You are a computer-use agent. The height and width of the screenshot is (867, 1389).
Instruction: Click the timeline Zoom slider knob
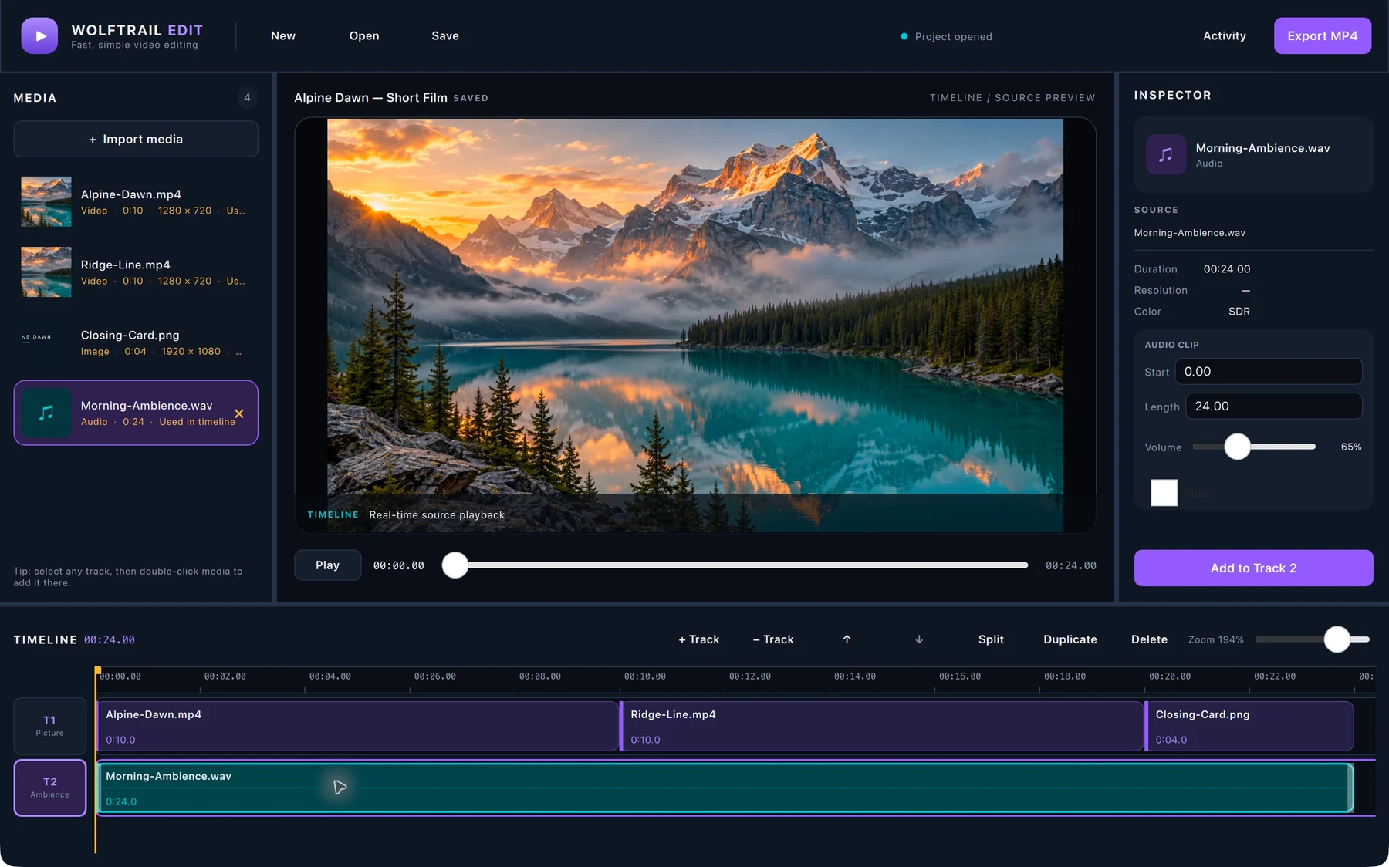(x=1337, y=639)
